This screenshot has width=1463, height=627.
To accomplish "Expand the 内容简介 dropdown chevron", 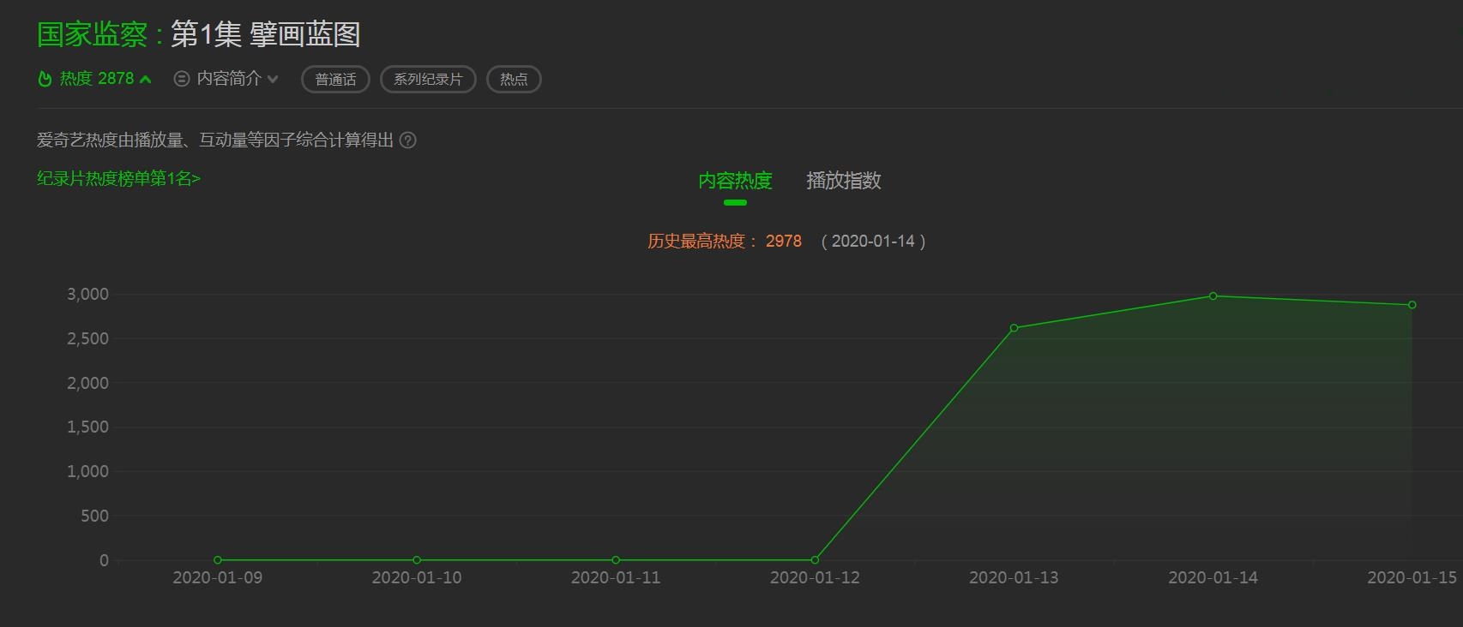I will coord(273,79).
